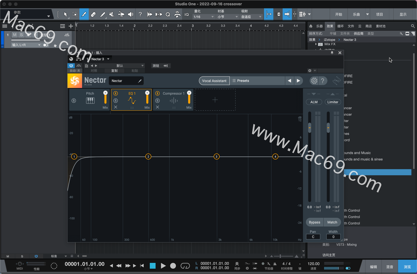The image size is (417, 274).
Task: Toggle plugin power button in Nectar window
Action: pyautogui.click(x=71, y=66)
